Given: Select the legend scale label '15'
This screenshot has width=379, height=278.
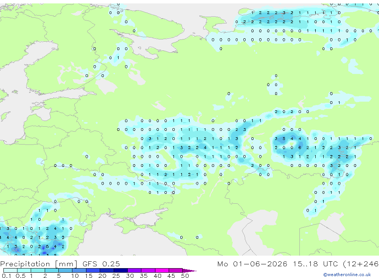Looking at the screenshot, I should coord(89,276).
